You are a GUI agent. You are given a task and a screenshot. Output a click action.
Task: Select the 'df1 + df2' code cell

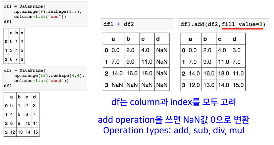137,24
